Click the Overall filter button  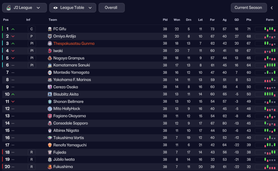coord(112,8)
